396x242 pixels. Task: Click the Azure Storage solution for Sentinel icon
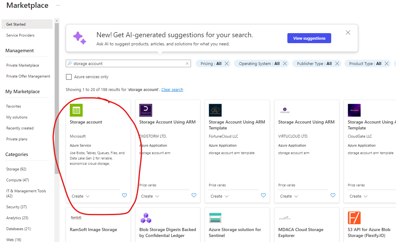(215, 218)
